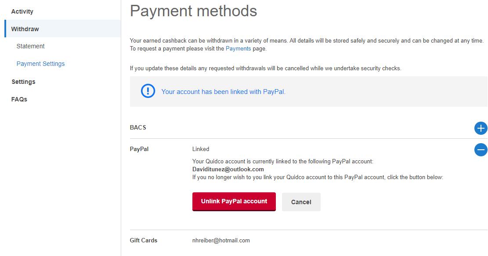Image resolution: width=488 pixels, height=256 pixels.
Task: Cancel the PayPal unlink option
Action: point(301,202)
